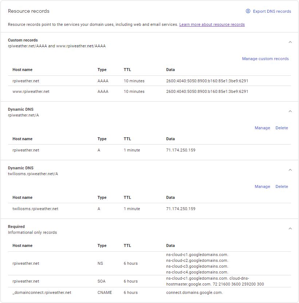Collapse the Required records section chevron
The height and width of the screenshot is (303, 299).
[290, 228]
